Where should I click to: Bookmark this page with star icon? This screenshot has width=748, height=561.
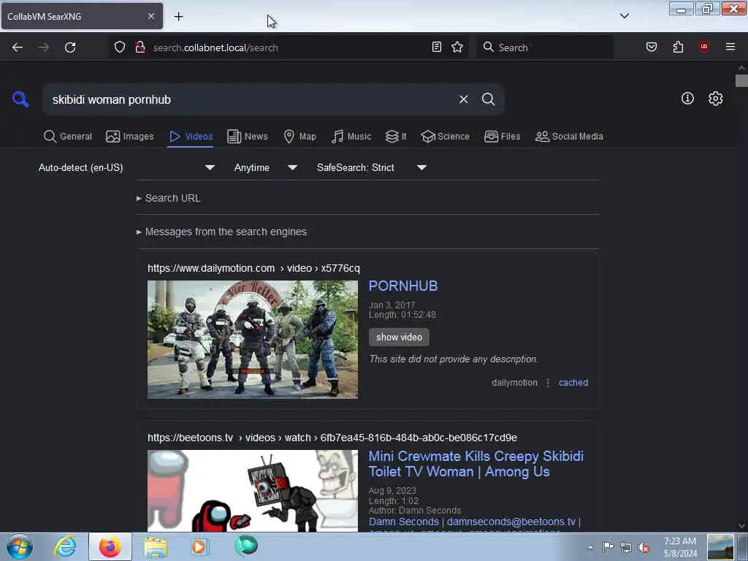pos(457,47)
